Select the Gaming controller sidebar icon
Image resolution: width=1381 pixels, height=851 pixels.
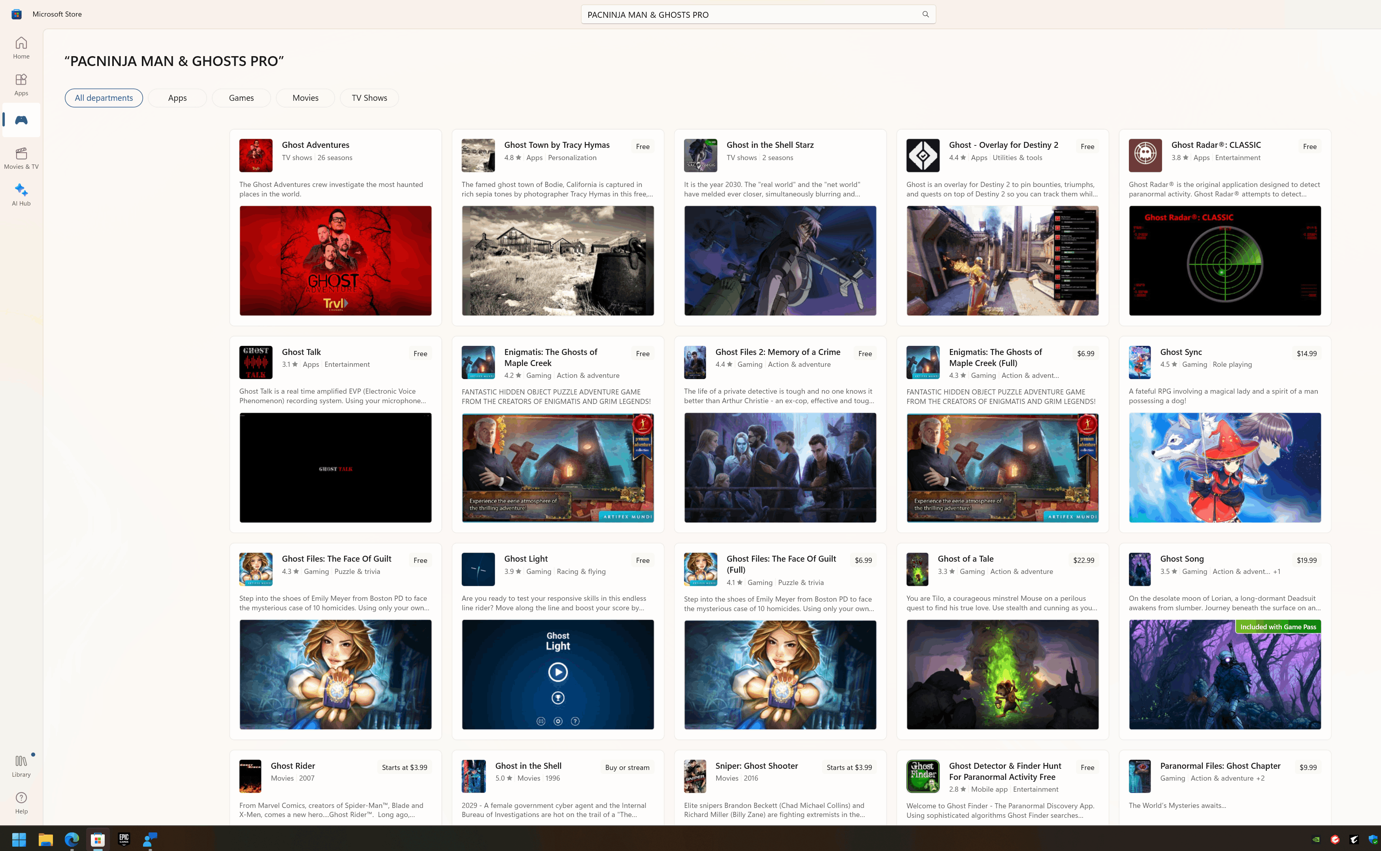pyautogui.click(x=21, y=120)
